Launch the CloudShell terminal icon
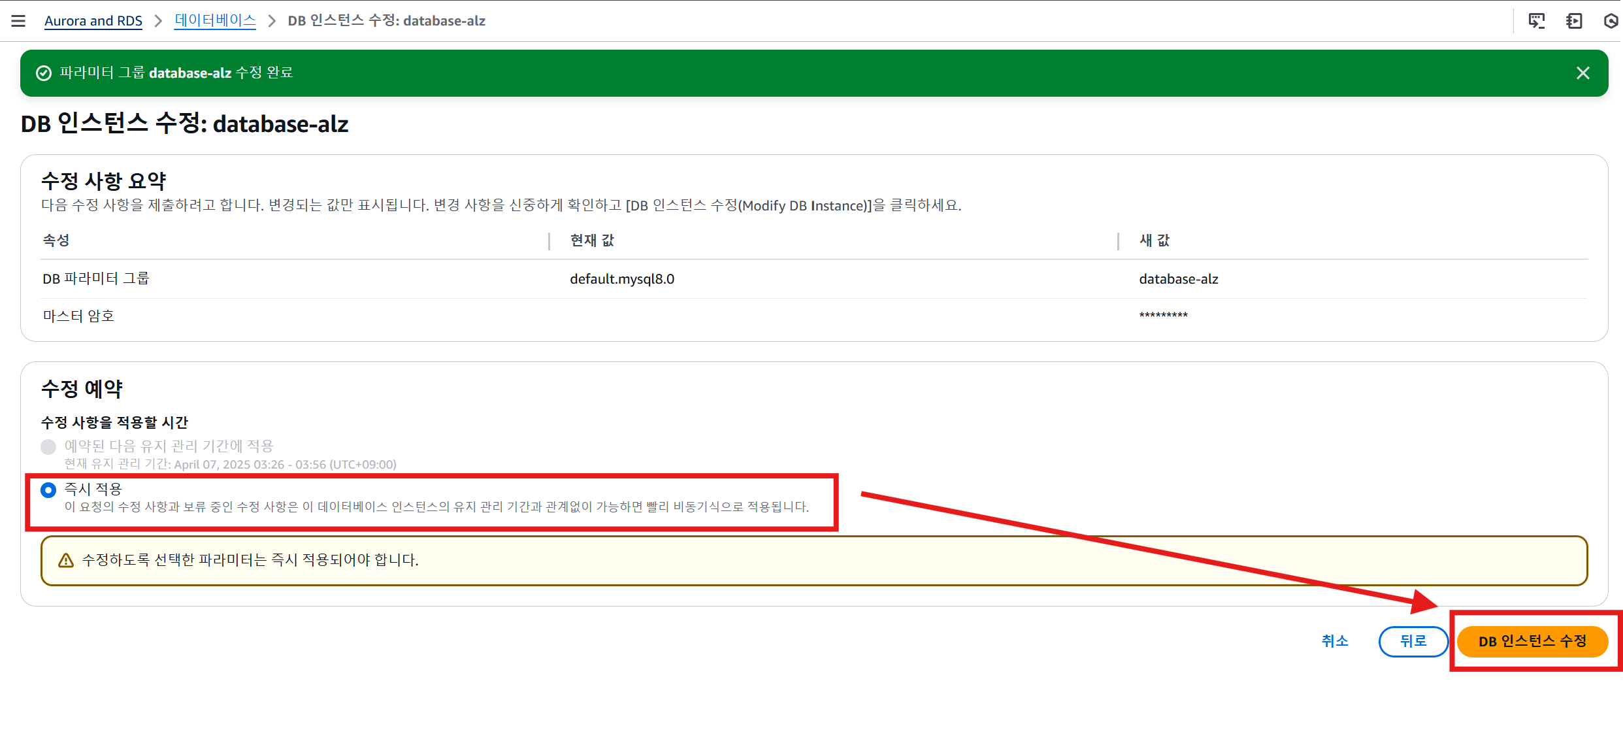1623x732 pixels. (x=1536, y=21)
